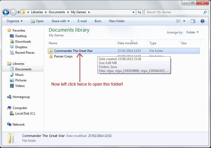Sort by the Name column header

82,43
